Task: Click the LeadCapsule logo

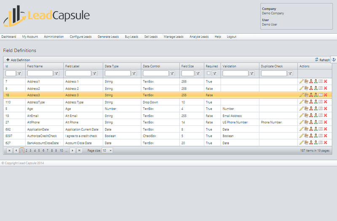Action: (47, 16)
